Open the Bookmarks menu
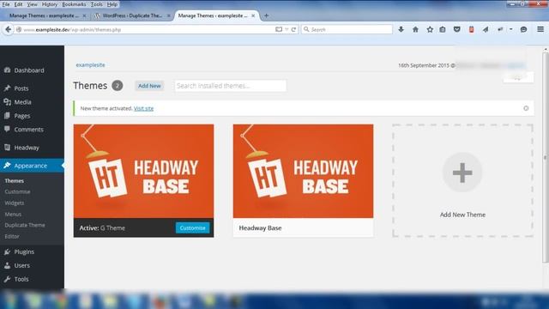549x309 pixels. (74, 4)
